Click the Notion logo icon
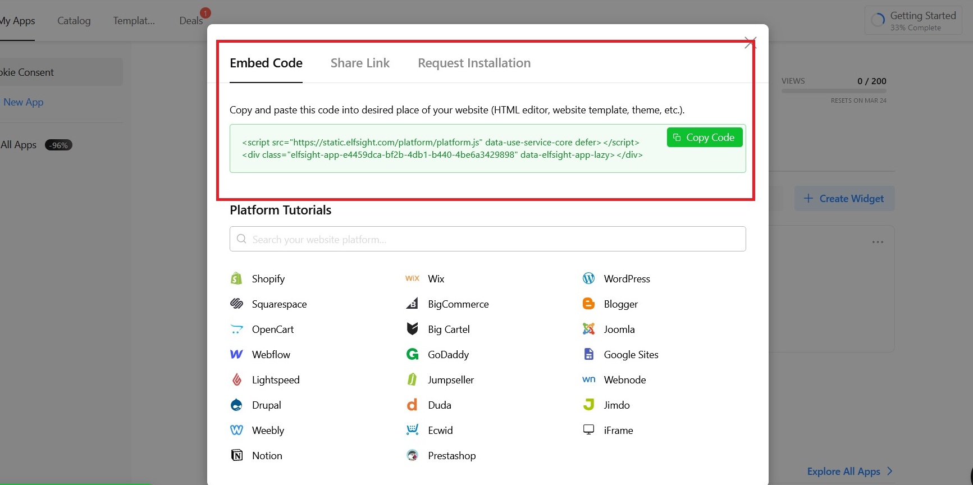The width and height of the screenshot is (973, 485). click(x=236, y=455)
